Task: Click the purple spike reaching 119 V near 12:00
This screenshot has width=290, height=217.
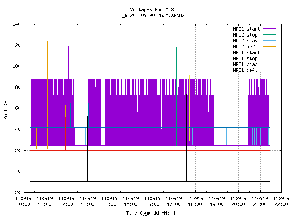Action: tap(68, 62)
